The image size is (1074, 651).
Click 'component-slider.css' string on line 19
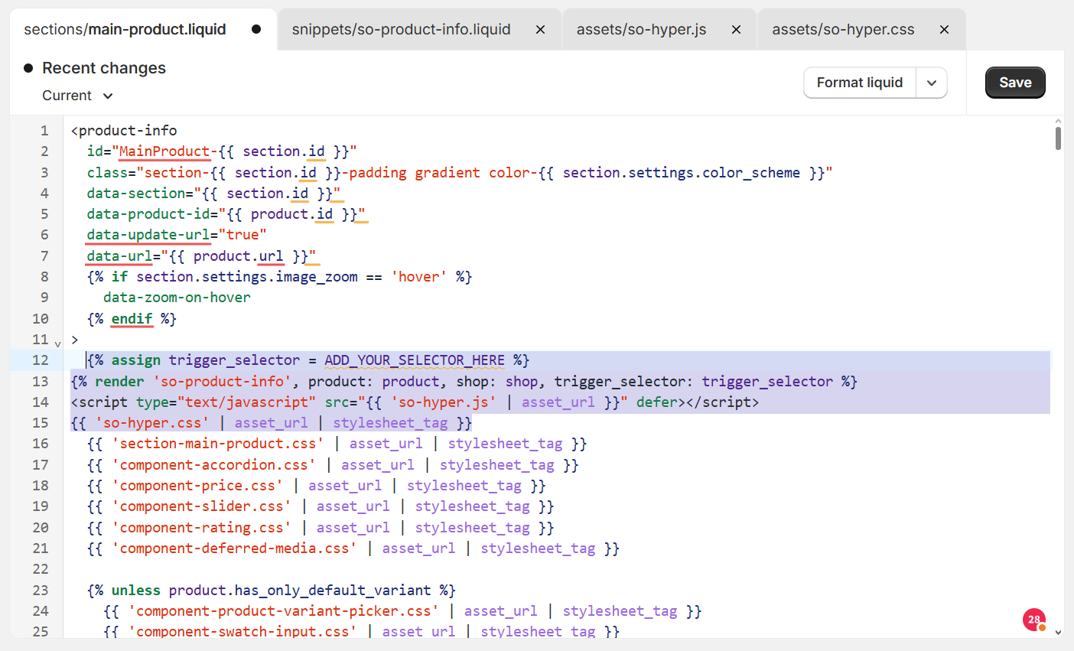tap(201, 506)
